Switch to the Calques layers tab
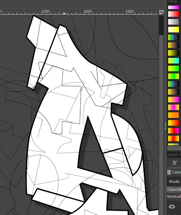This screenshot has width=181, height=215. 174,172
